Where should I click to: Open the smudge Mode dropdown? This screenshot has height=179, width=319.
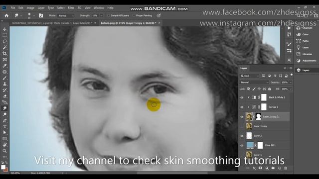[x=66, y=15]
